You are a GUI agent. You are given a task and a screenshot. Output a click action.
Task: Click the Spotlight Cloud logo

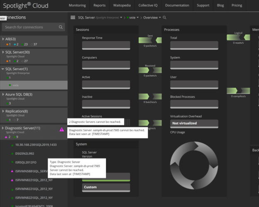click(x=26, y=6)
